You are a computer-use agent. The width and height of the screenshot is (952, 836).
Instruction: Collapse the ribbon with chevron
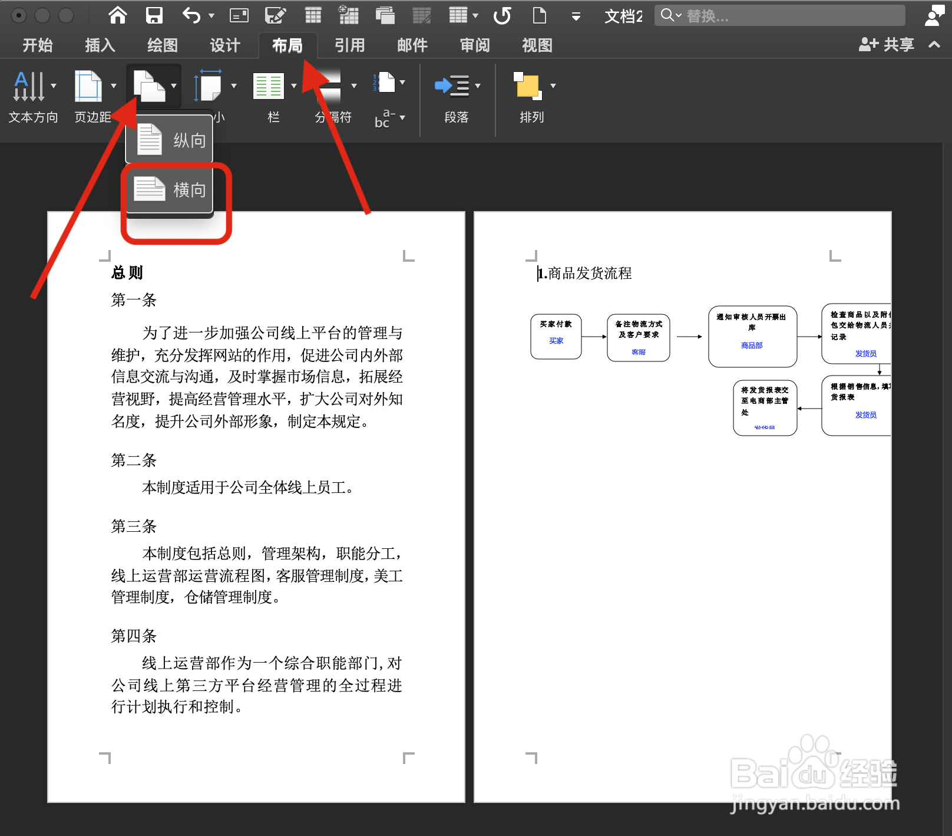(934, 44)
